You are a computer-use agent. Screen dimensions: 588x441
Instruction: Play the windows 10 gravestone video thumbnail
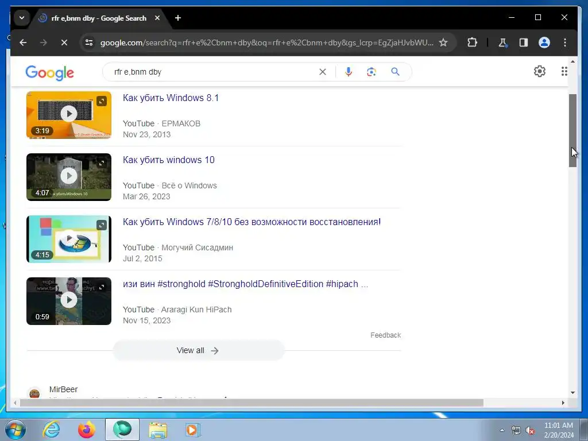tap(69, 177)
